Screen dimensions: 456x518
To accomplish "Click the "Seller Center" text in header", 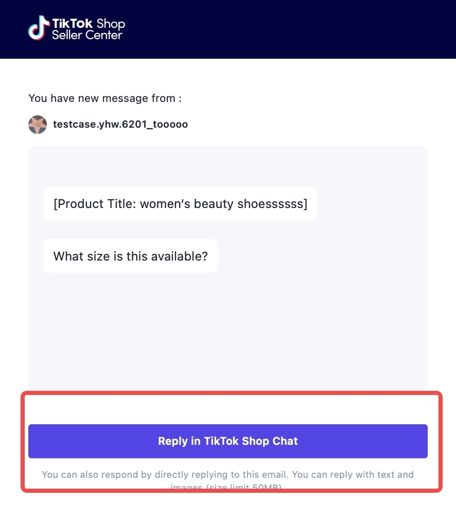I will tap(87, 36).
